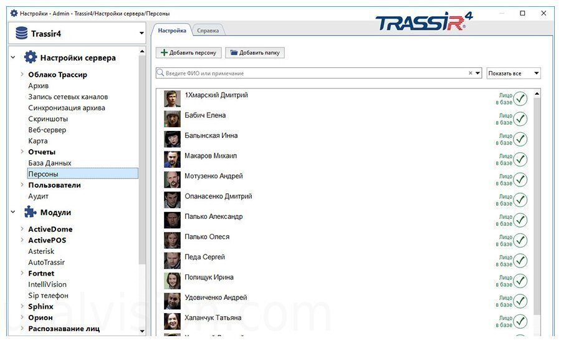Open photo thumbnail of Бабич Елена
This screenshot has width=561, height=343.
pos(172,119)
